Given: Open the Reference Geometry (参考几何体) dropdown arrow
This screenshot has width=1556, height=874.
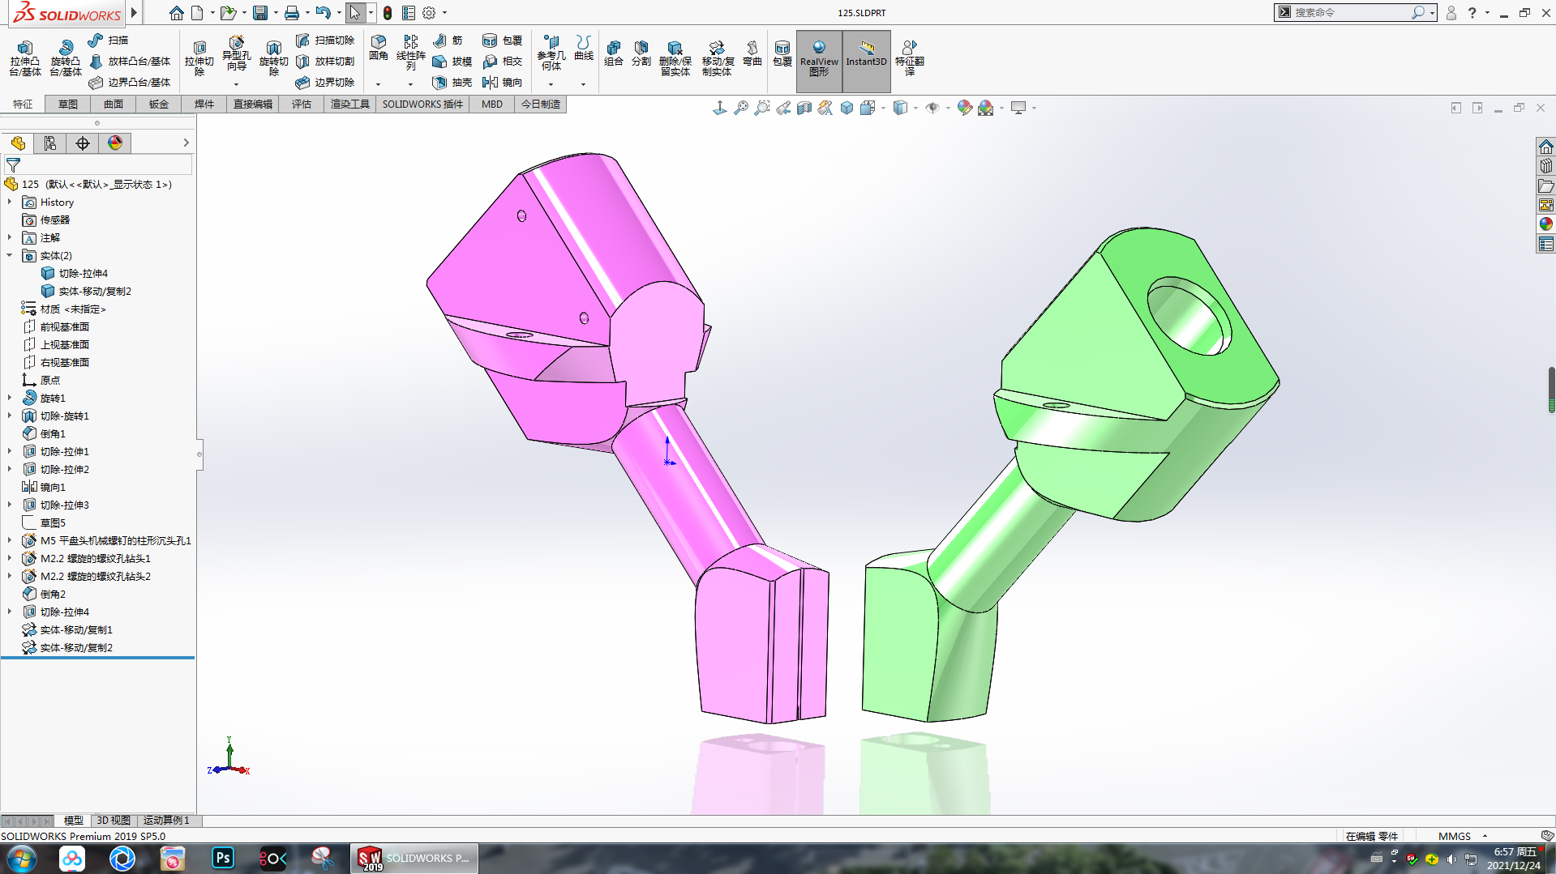Looking at the screenshot, I should tap(551, 84).
